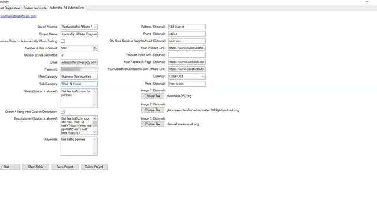Click Description scrollbar down arrow
The image size is (377, 212).
tap(95, 132)
